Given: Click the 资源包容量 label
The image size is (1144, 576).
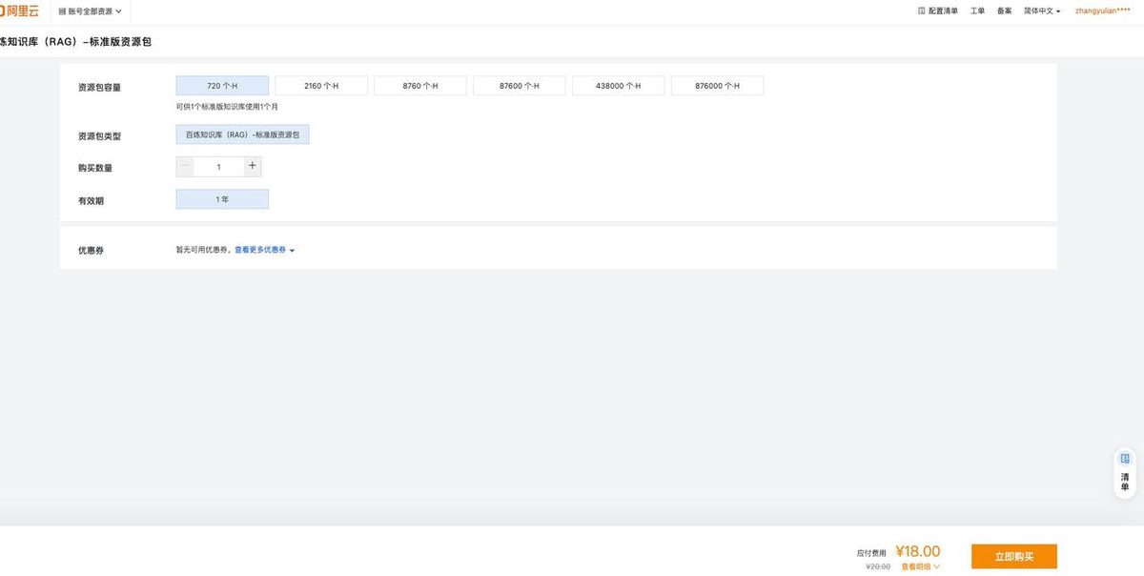Looking at the screenshot, I should point(99,87).
